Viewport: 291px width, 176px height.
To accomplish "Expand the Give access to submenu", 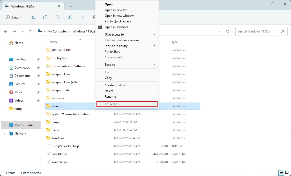I will coord(154,34).
